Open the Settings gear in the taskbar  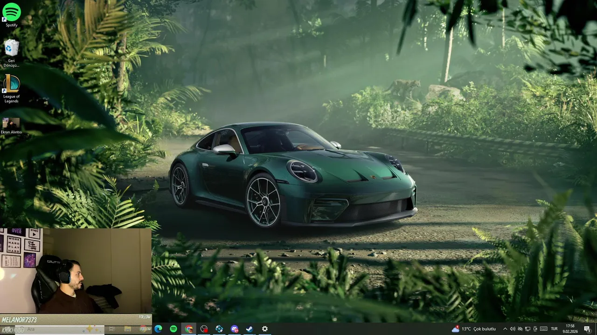click(x=265, y=329)
